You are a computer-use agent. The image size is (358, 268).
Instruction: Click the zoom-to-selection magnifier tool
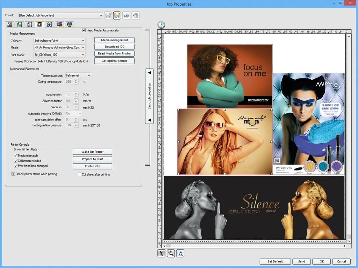171,253
